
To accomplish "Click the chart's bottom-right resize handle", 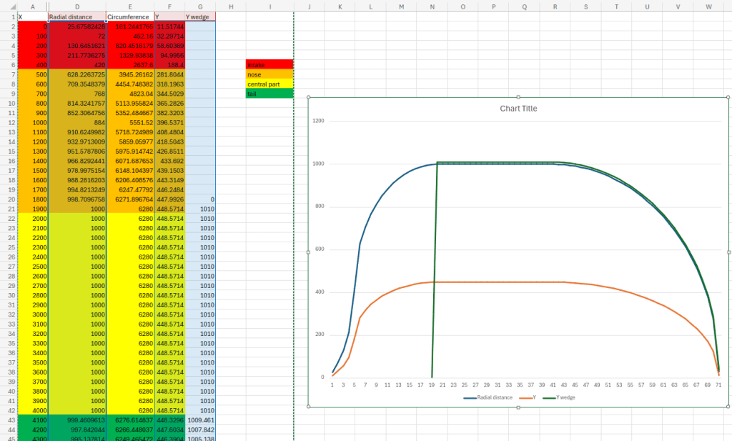I will click(728, 407).
